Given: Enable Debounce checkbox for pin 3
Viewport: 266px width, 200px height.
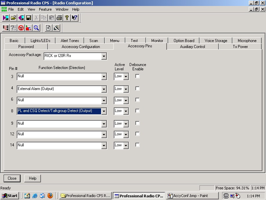Looking at the screenshot, I should click(137, 76).
